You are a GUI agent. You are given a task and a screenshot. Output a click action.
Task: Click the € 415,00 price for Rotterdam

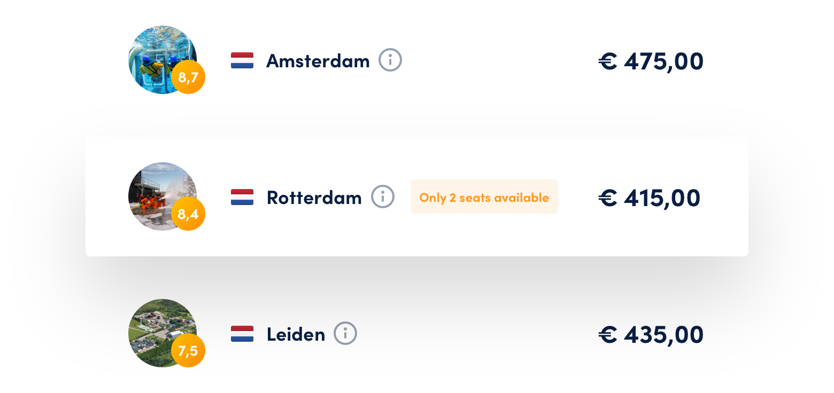click(650, 196)
